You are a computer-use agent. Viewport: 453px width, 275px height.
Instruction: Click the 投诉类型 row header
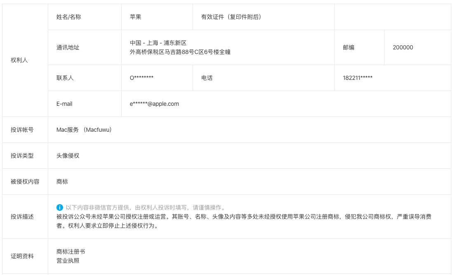(22, 156)
